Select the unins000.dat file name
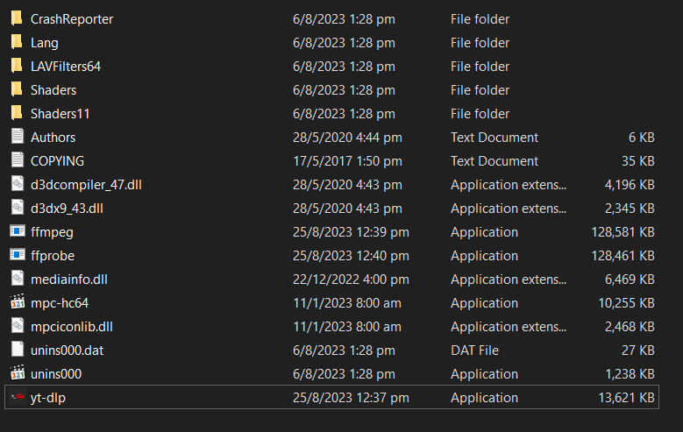 coord(68,351)
